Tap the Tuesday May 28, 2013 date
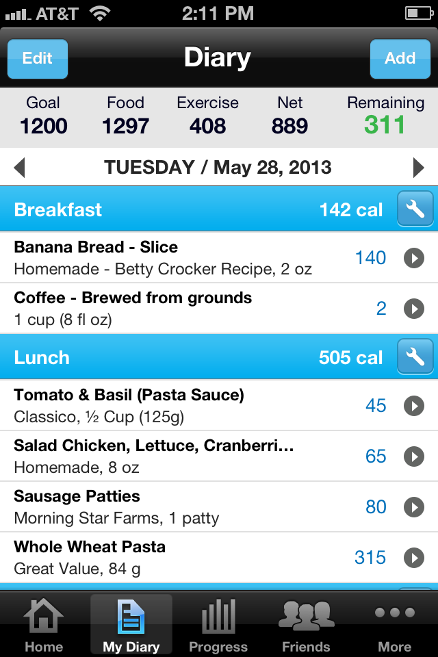 pyautogui.click(x=218, y=168)
